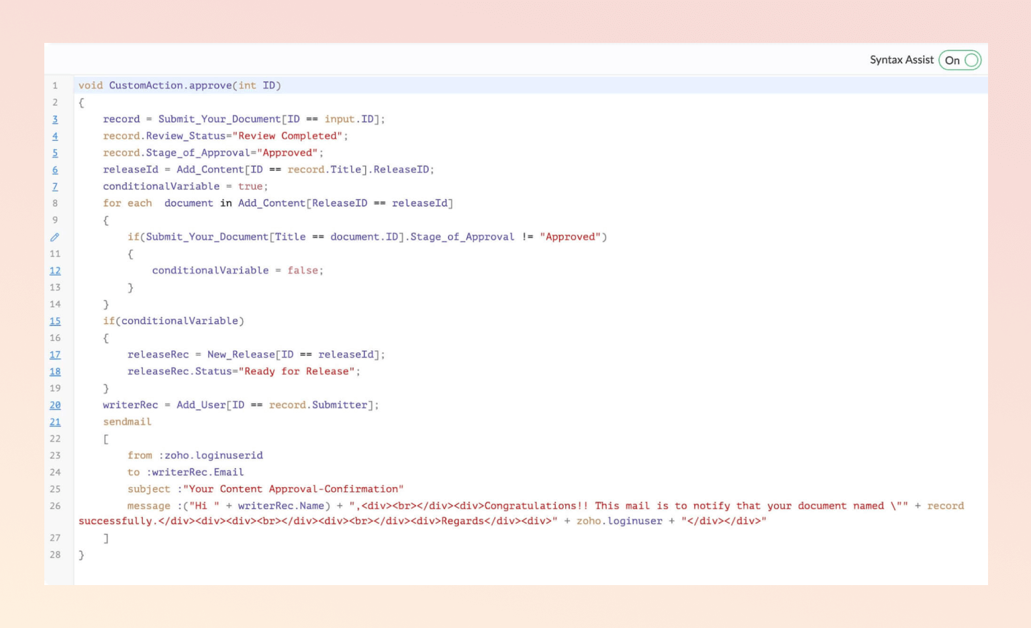Select line number 21 sendmail link
This screenshot has height=628, width=1031.
tap(55, 422)
